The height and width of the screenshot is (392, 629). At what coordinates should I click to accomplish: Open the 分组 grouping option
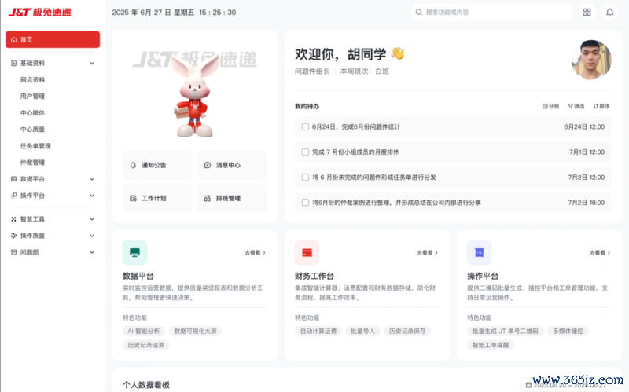pyautogui.click(x=551, y=106)
